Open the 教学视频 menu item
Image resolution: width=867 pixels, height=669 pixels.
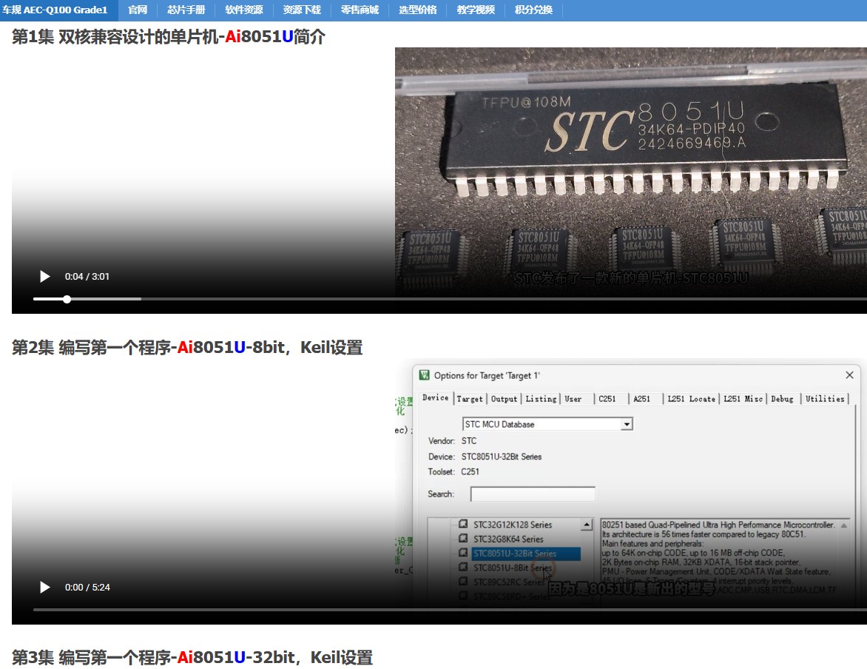tap(476, 10)
